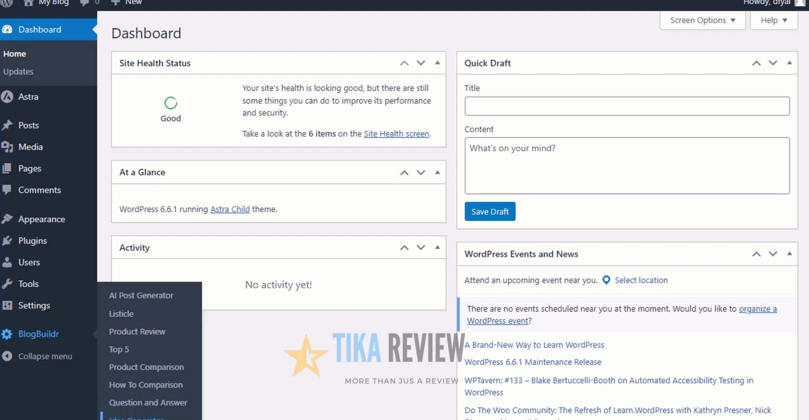The height and width of the screenshot is (420, 809).
Task: Move At a Glance widget up
Action: tap(404, 173)
